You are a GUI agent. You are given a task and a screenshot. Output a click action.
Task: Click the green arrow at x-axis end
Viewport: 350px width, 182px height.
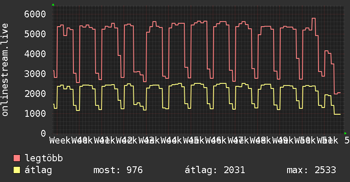click(345, 133)
